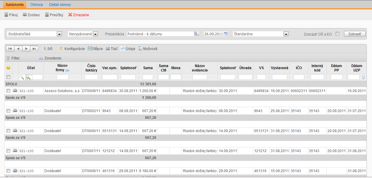The width and height of the screenshot is (372, 178).
Task: Open Konfigurácie settings
Action: (72, 49)
